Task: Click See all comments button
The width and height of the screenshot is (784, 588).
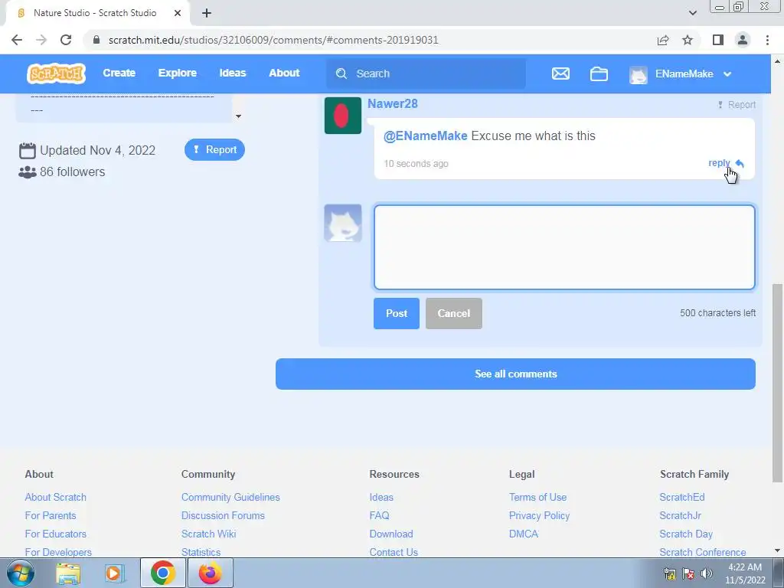Action: click(x=515, y=374)
